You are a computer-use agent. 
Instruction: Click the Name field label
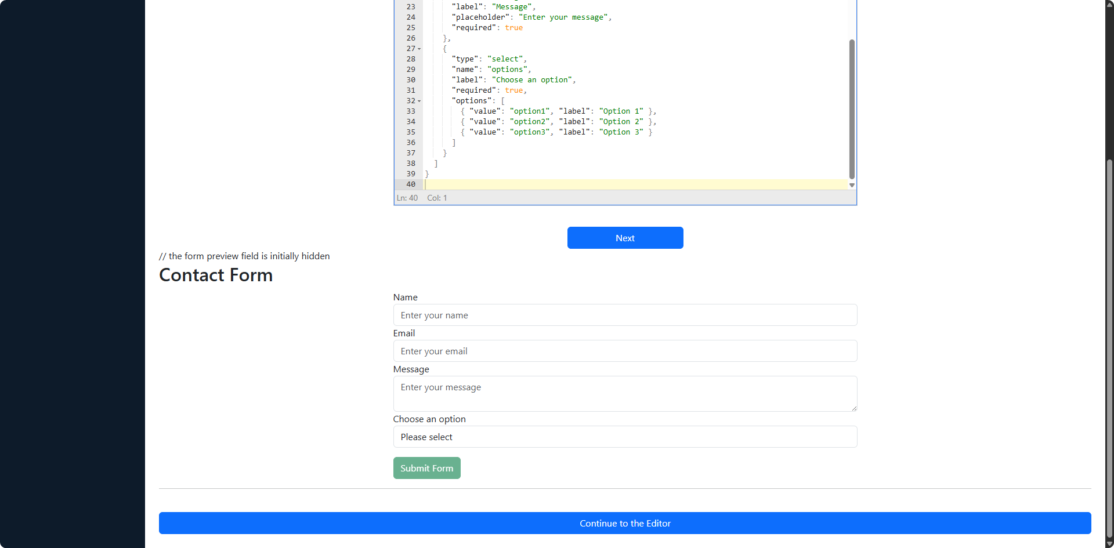click(405, 297)
